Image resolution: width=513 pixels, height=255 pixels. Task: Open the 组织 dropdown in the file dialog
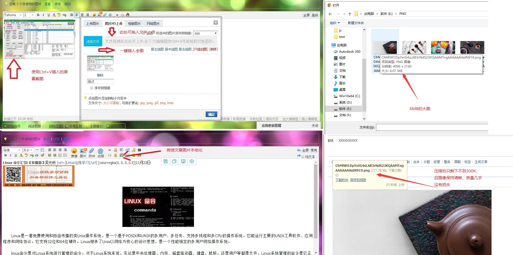335,23
